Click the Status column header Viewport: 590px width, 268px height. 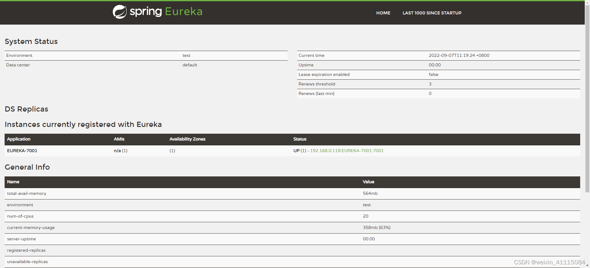point(300,139)
